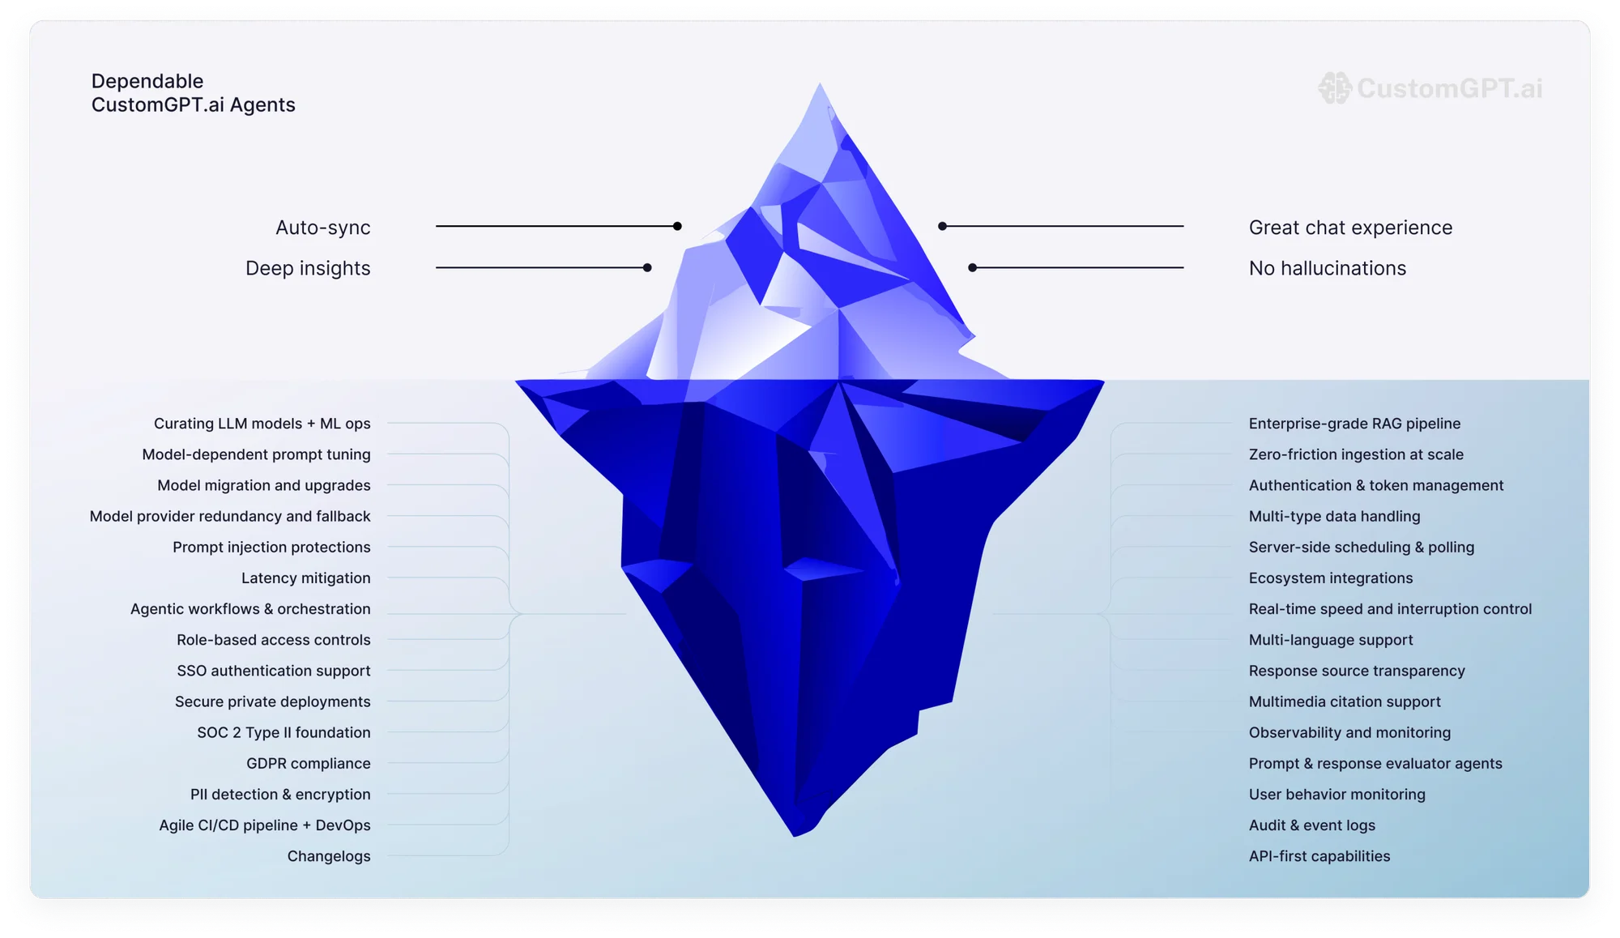Click the CustomGPT.ai brain logo icon

[x=1334, y=87]
